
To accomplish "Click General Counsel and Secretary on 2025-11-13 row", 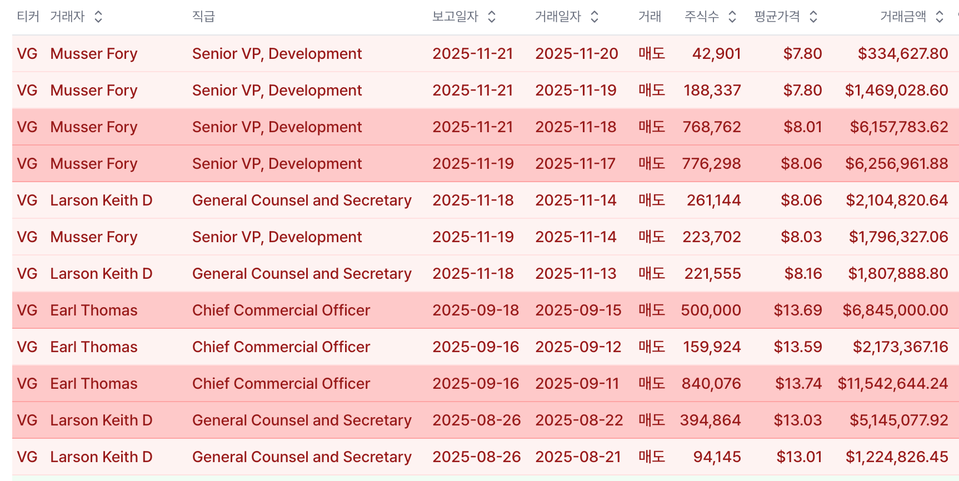I will [x=302, y=273].
